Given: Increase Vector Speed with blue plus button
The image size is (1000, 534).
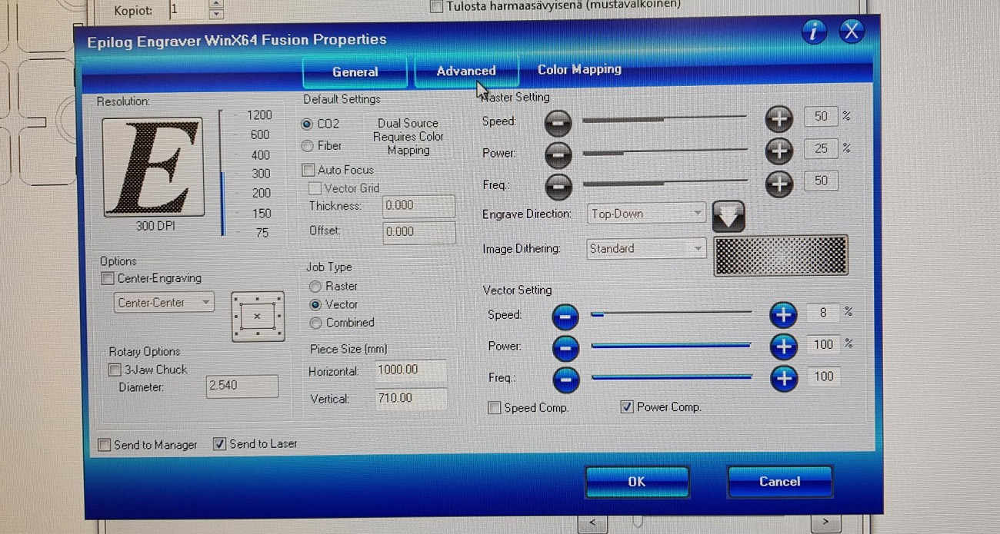Looking at the screenshot, I should pos(783,314).
